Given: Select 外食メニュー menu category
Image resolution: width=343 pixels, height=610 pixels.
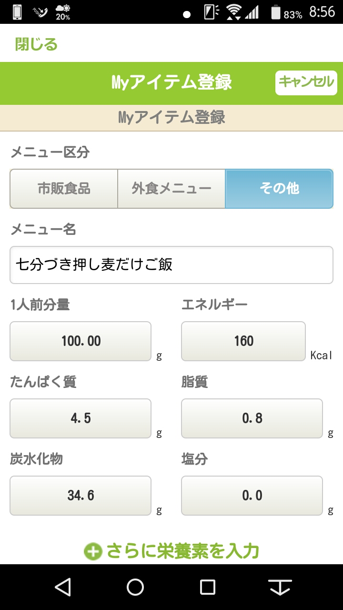Looking at the screenshot, I should coord(171,189).
